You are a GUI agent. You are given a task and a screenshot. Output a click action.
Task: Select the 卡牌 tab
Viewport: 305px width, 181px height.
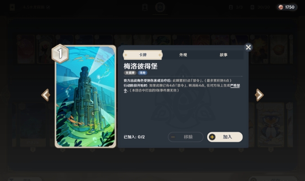pyautogui.click(x=143, y=55)
